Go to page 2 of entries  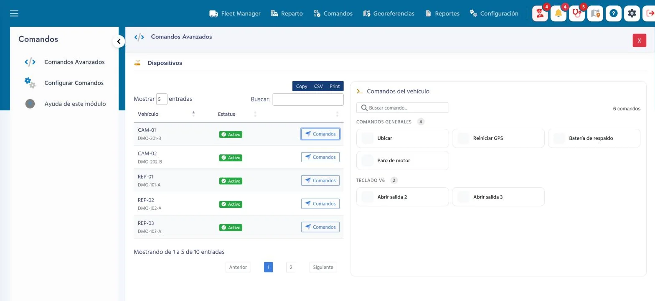coord(291,267)
